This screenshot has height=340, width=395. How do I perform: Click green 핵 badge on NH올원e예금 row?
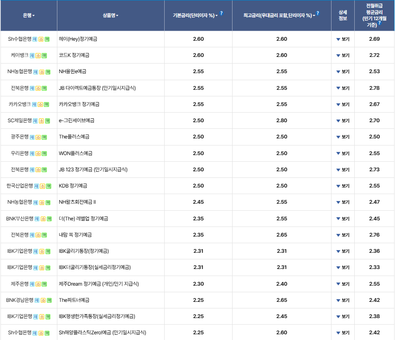tap(48, 72)
